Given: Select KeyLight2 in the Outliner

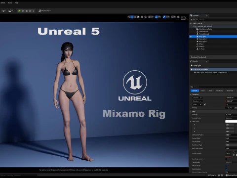Looking at the screenshot, I should [202, 39].
